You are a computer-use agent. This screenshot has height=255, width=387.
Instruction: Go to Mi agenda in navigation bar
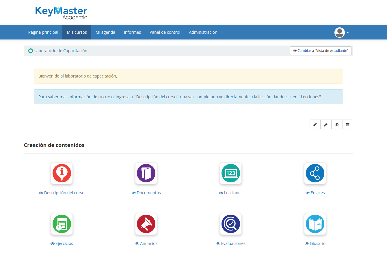point(105,32)
